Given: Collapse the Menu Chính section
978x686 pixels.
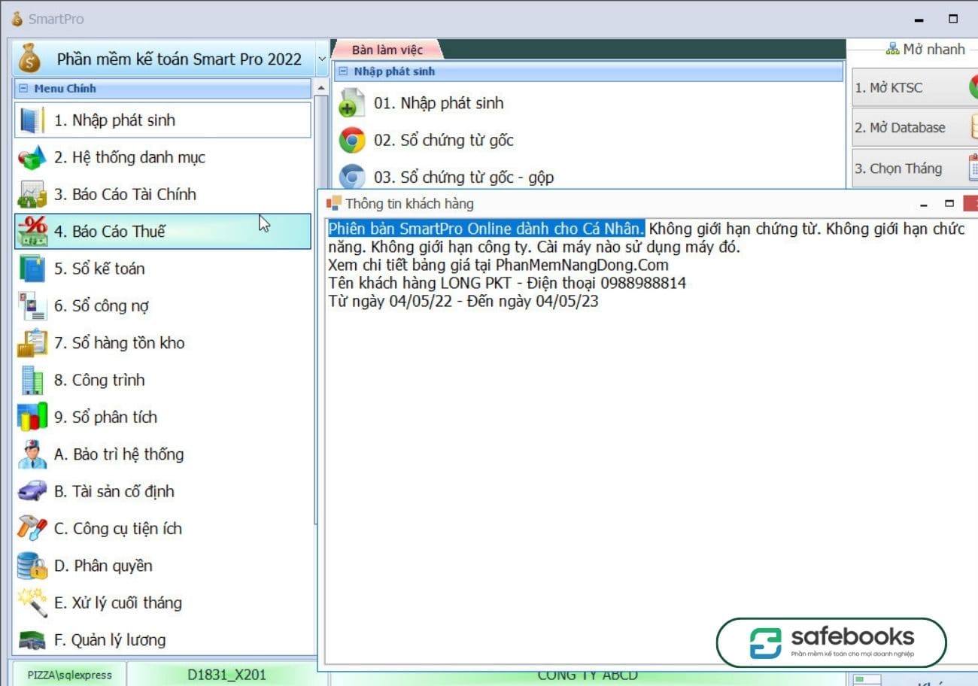Looking at the screenshot, I should [x=23, y=89].
